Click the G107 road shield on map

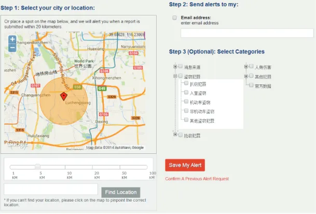(35, 85)
